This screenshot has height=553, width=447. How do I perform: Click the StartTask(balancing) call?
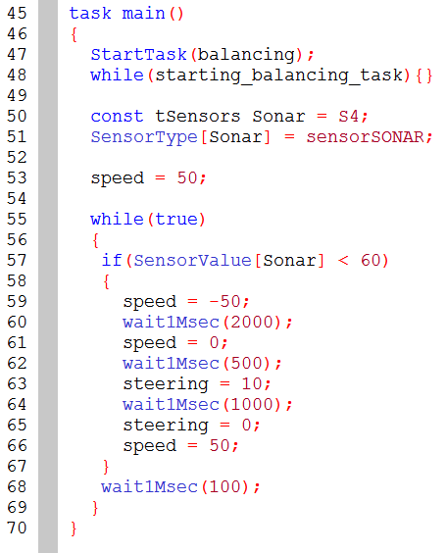point(202,55)
